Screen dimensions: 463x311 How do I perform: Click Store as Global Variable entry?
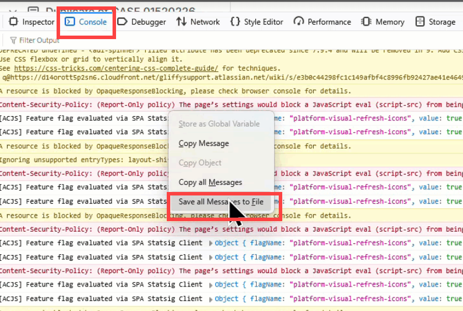pos(219,124)
